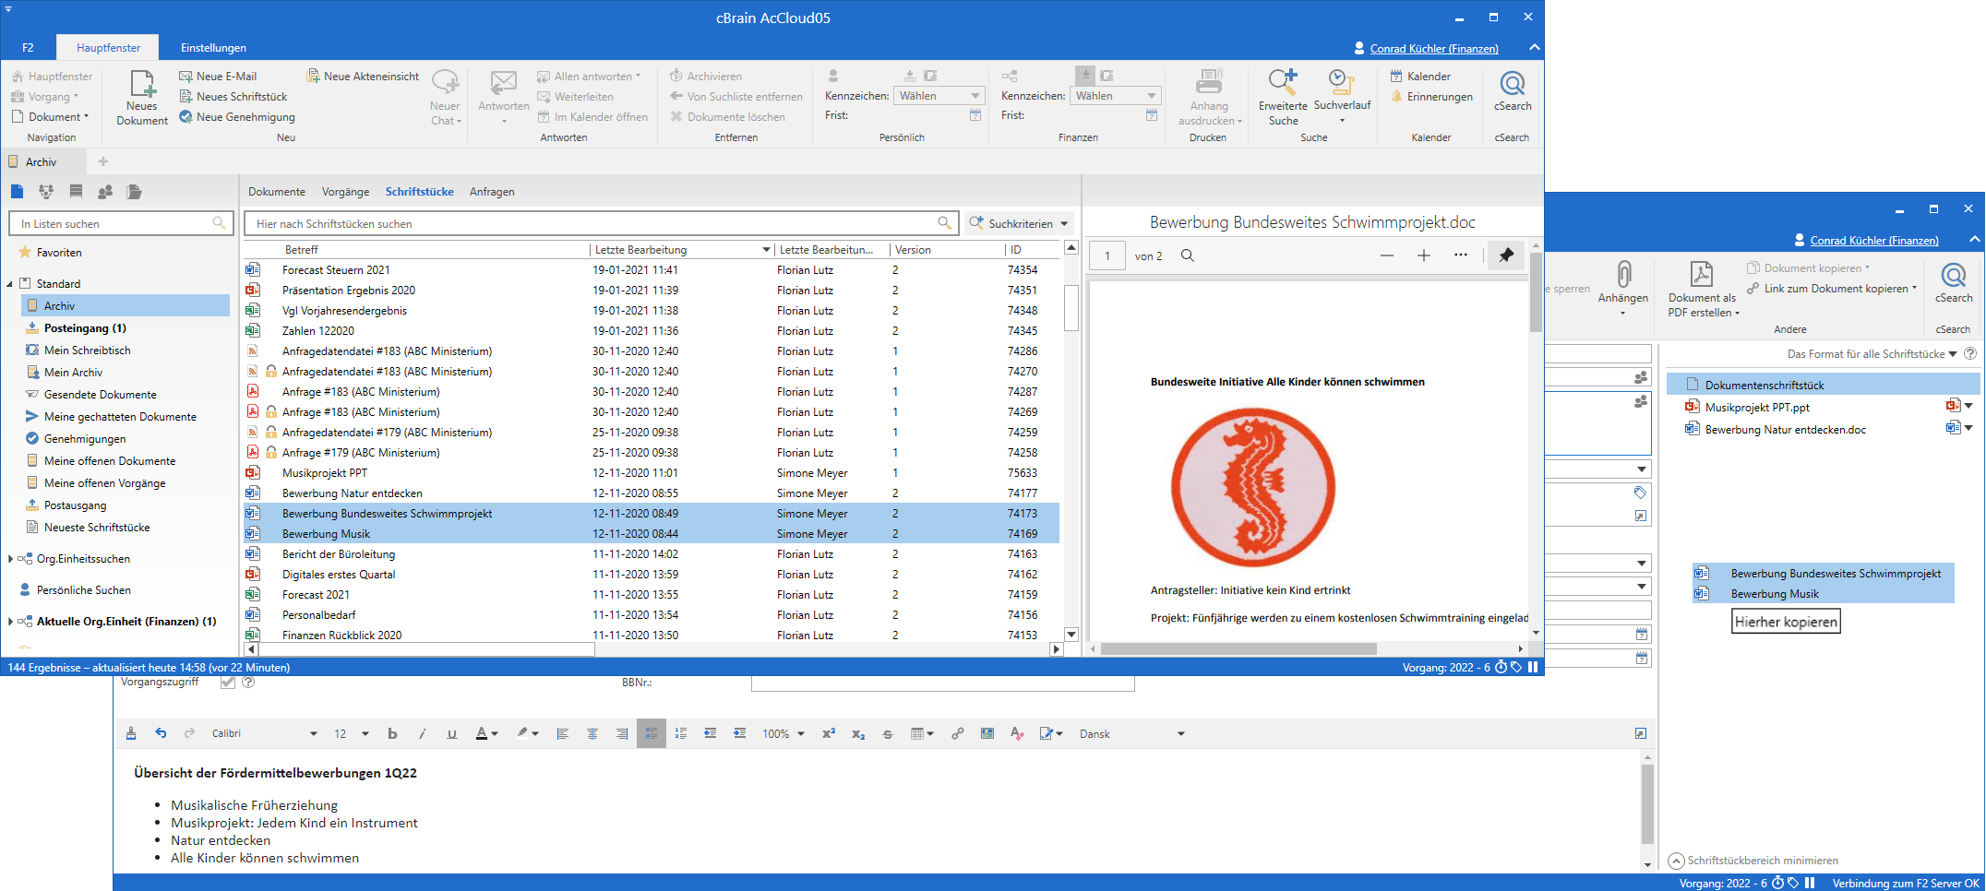Zoom out the preview with the minus icon
Screen dimensions: 1986x891
coord(1386,255)
